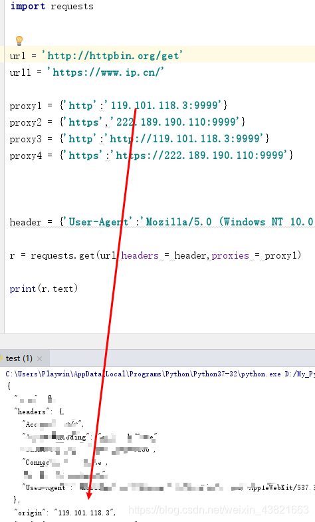Click the proxy3 variable definition line
This screenshot has height=522, width=315.
click(x=140, y=138)
